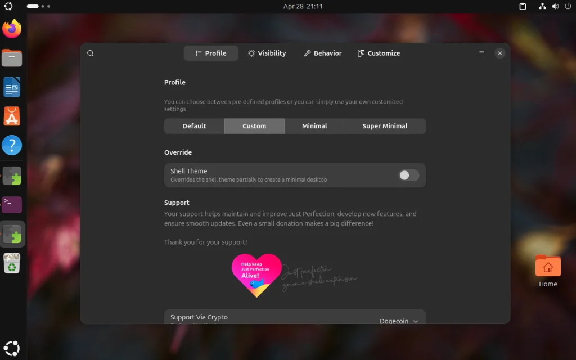Click the Support section heading
576x360 pixels.
(177, 202)
